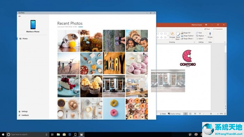Click the Update link under Recent Photos
This screenshot has width=244, height=137.
pos(81,27)
